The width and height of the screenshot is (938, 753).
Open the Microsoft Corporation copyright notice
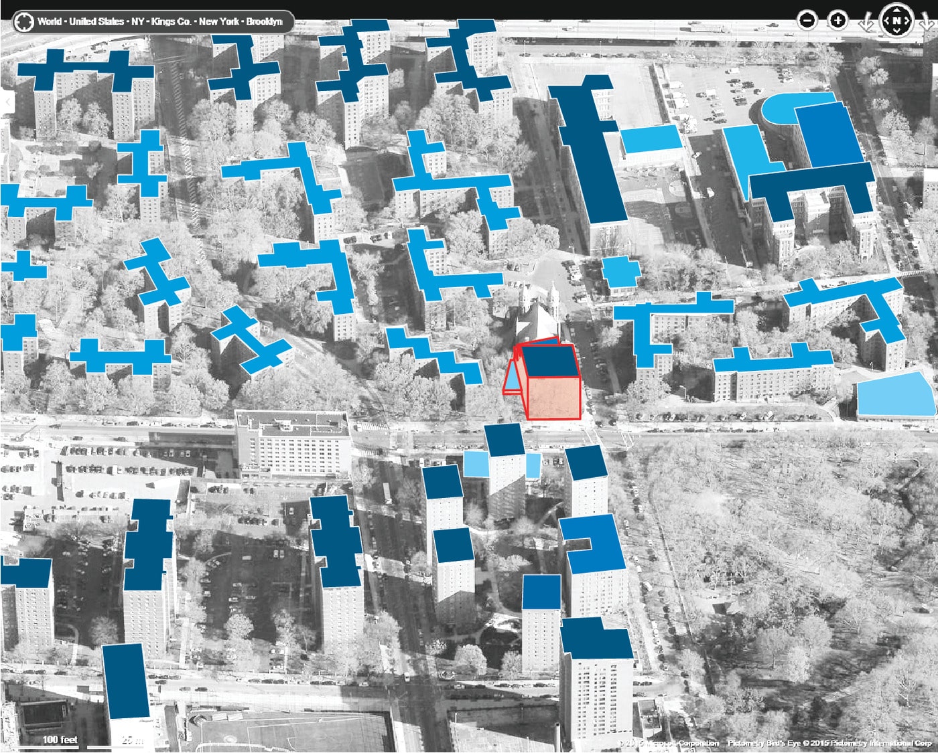670,744
